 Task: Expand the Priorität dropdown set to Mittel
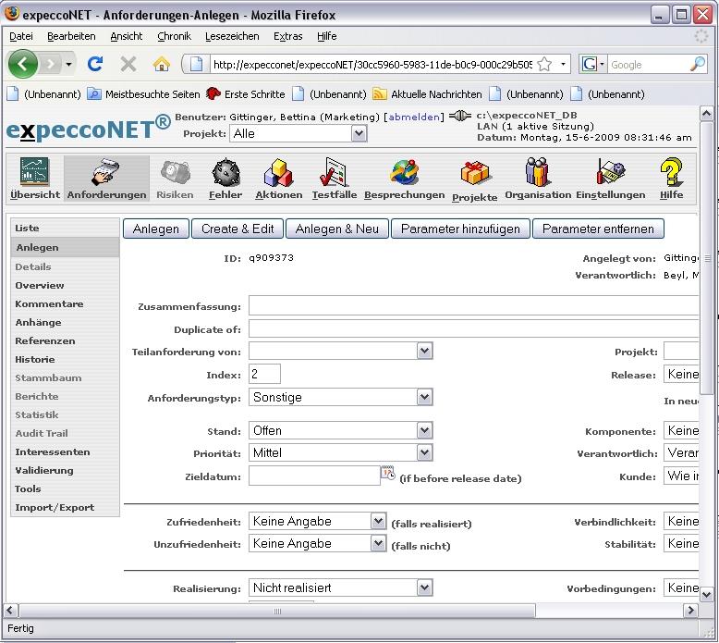point(424,452)
